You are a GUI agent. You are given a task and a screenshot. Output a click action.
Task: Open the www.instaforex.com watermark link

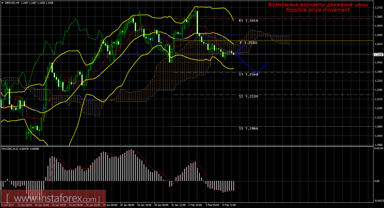[53, 198]
